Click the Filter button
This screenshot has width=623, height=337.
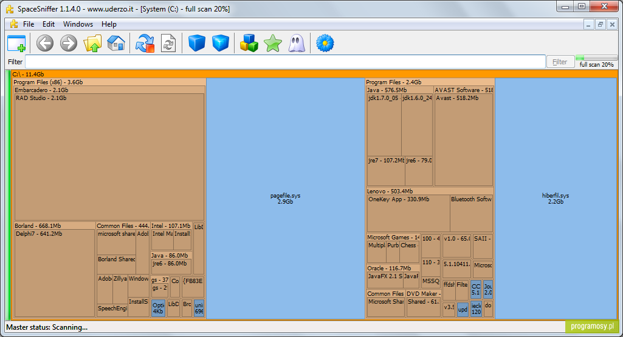[x=560, y=62]
